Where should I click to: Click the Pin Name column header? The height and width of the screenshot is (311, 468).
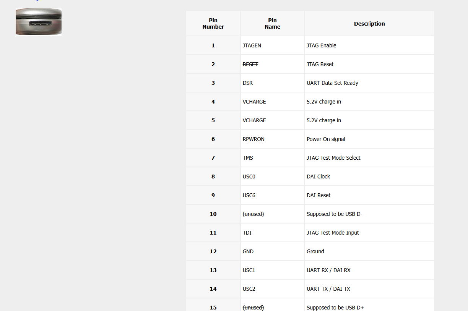point(272,24)
